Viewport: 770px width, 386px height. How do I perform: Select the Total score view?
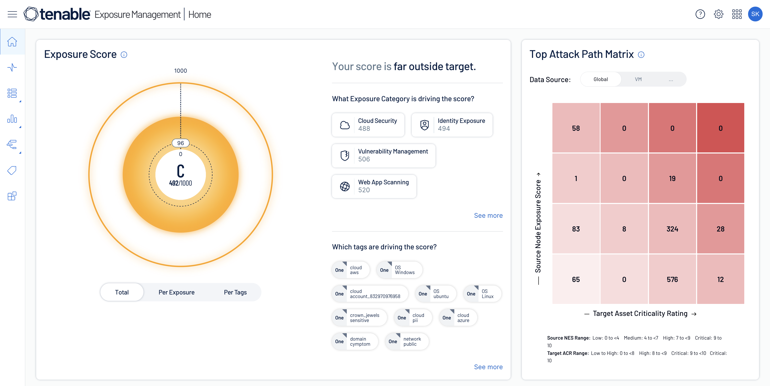(122, 292)
